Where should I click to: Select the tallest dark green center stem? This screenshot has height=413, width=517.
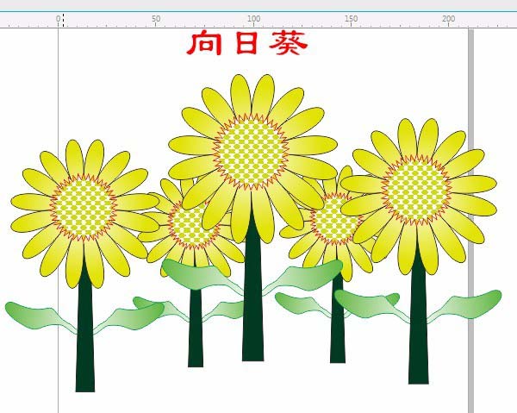coord(252,291)
